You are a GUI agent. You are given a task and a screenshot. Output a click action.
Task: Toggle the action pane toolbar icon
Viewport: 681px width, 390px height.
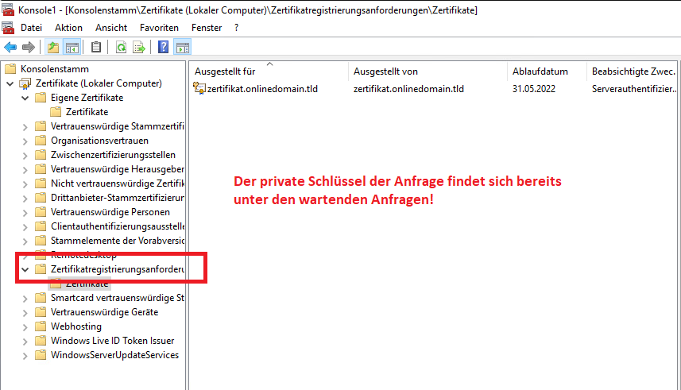(x=182, y=47)
